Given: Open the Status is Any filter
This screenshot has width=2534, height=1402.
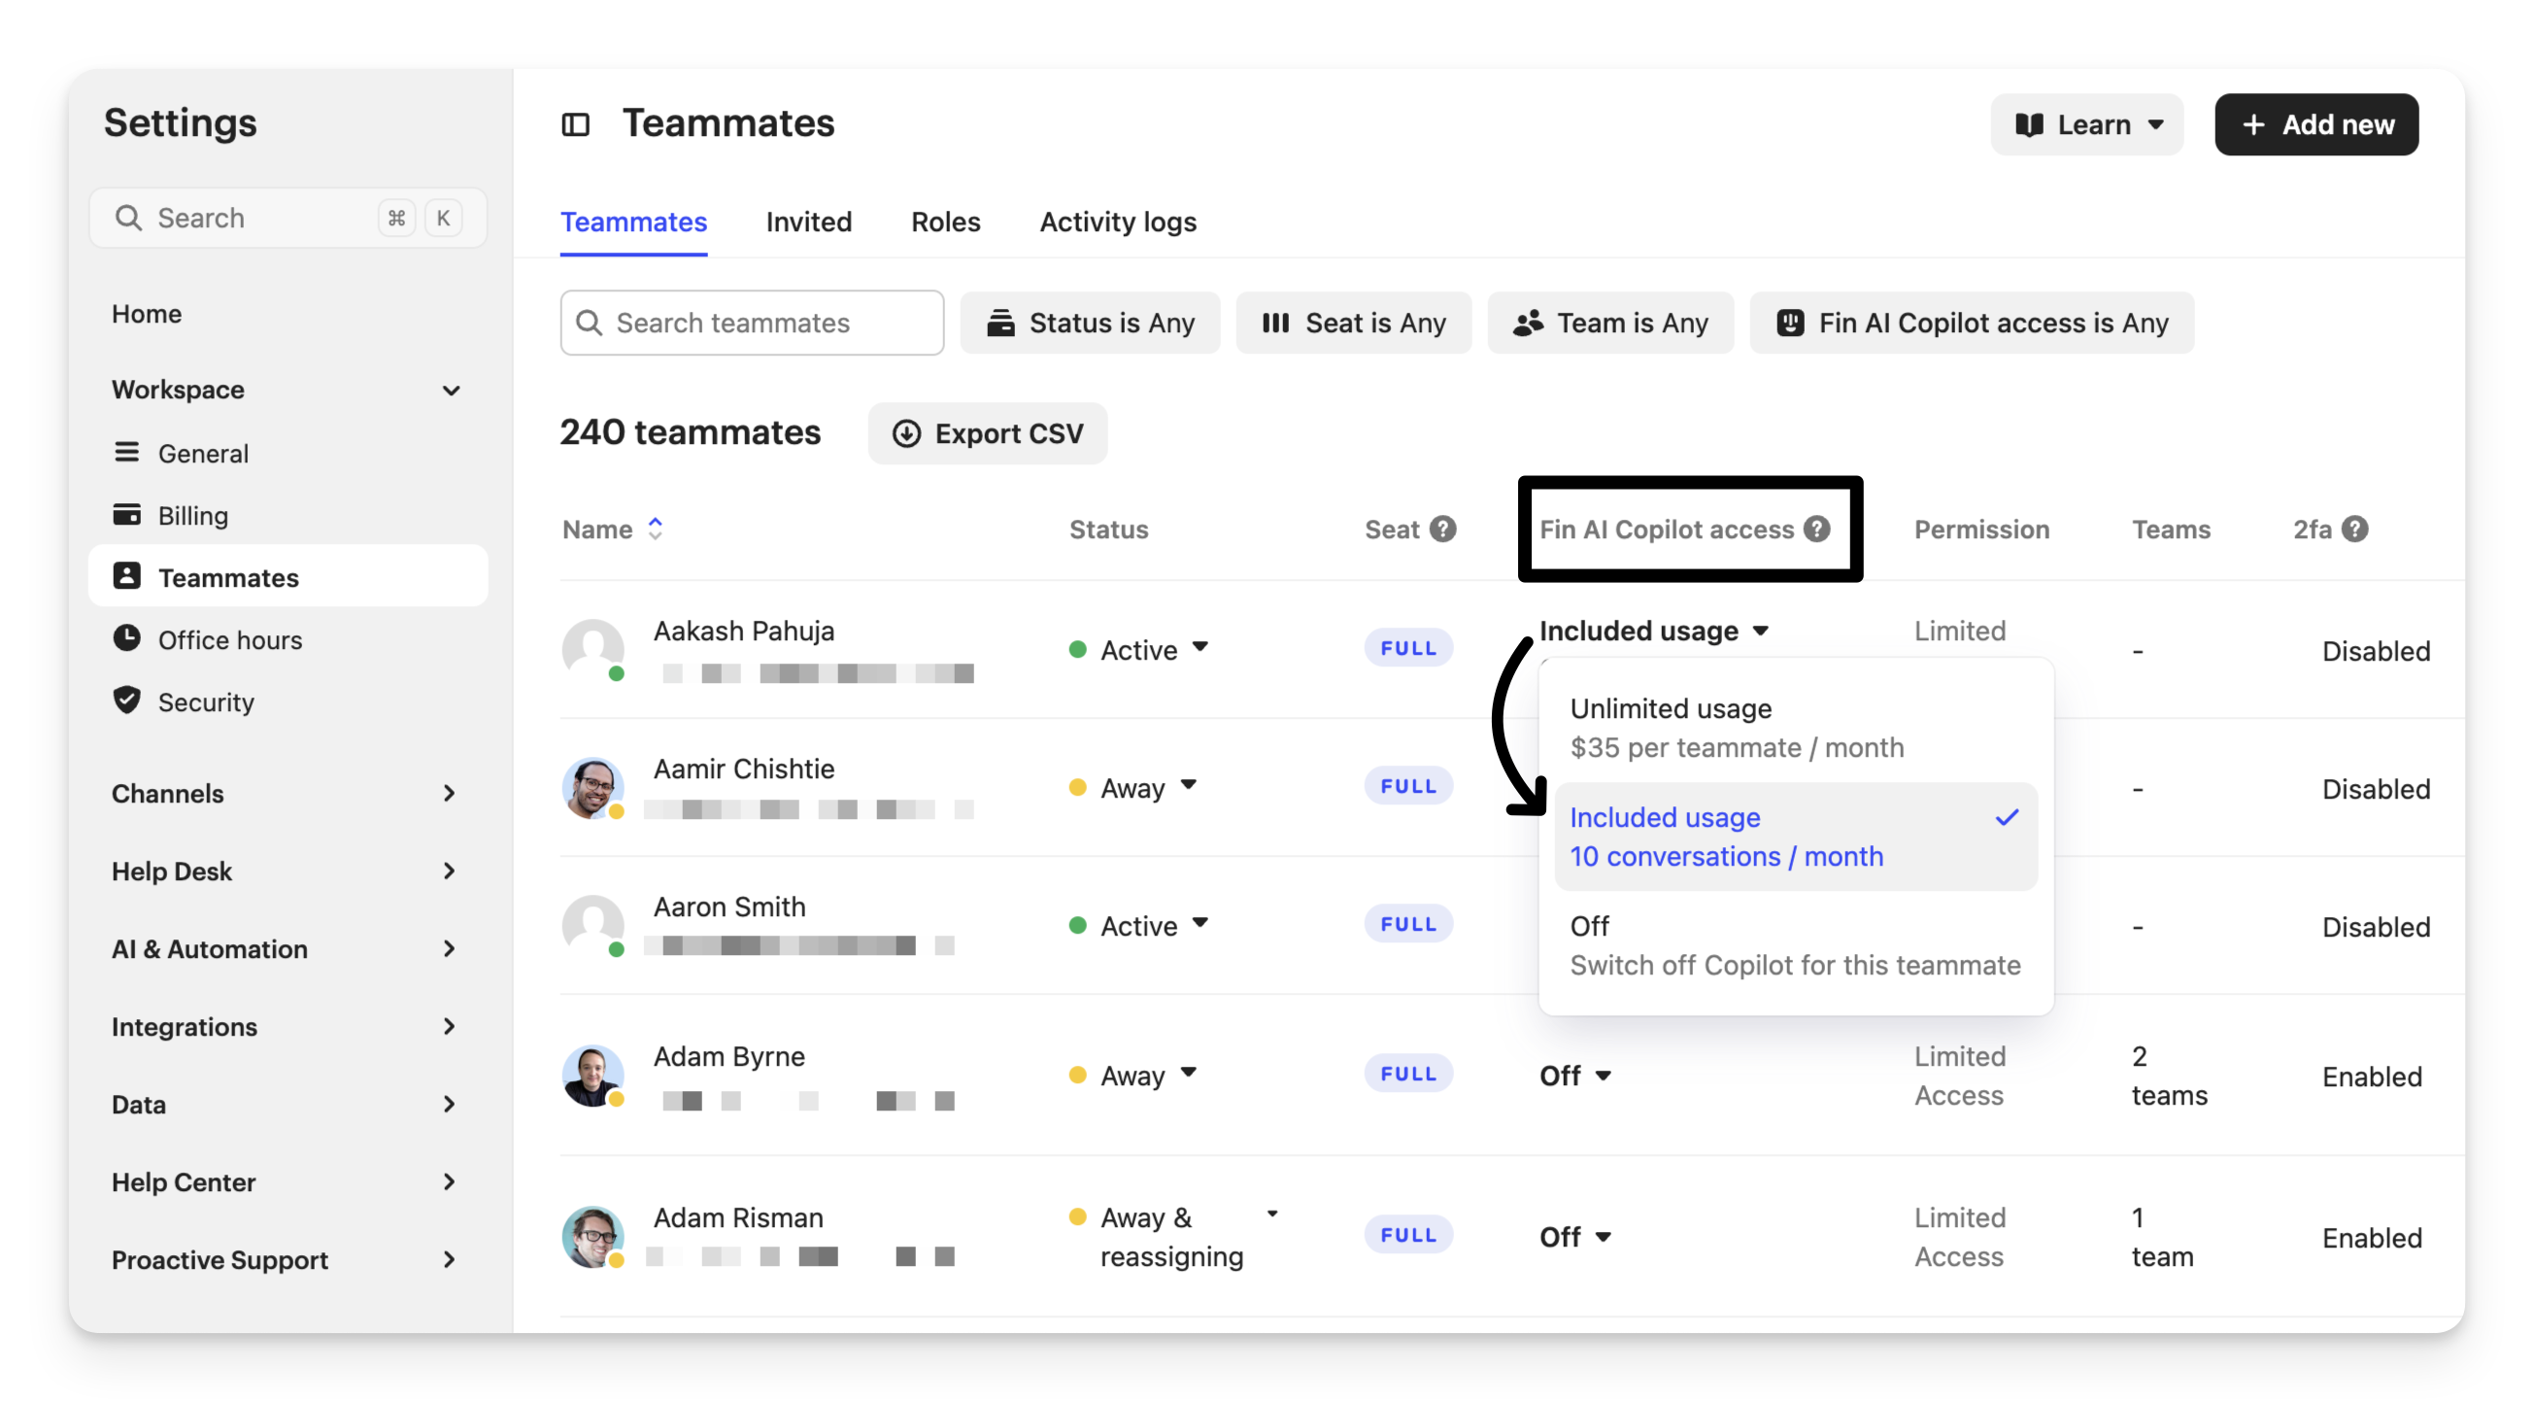Looking at the screenshot, I should click(x=1090, y=323).
